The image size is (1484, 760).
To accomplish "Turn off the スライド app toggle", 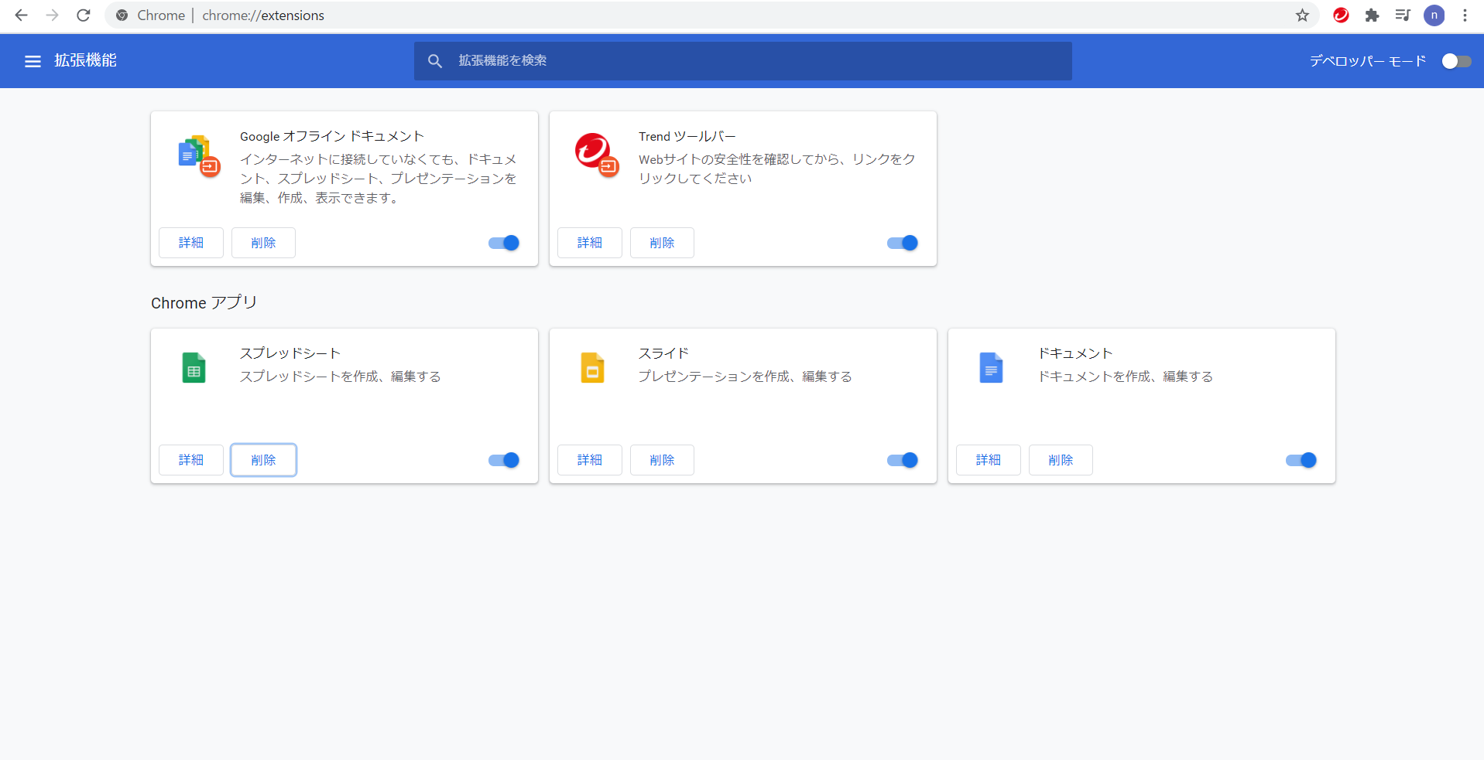I will [903, 460].
